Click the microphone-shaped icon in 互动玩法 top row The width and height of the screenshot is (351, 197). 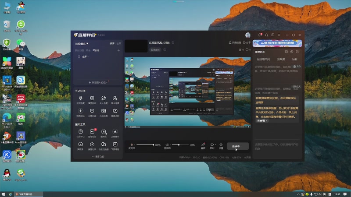80,98
